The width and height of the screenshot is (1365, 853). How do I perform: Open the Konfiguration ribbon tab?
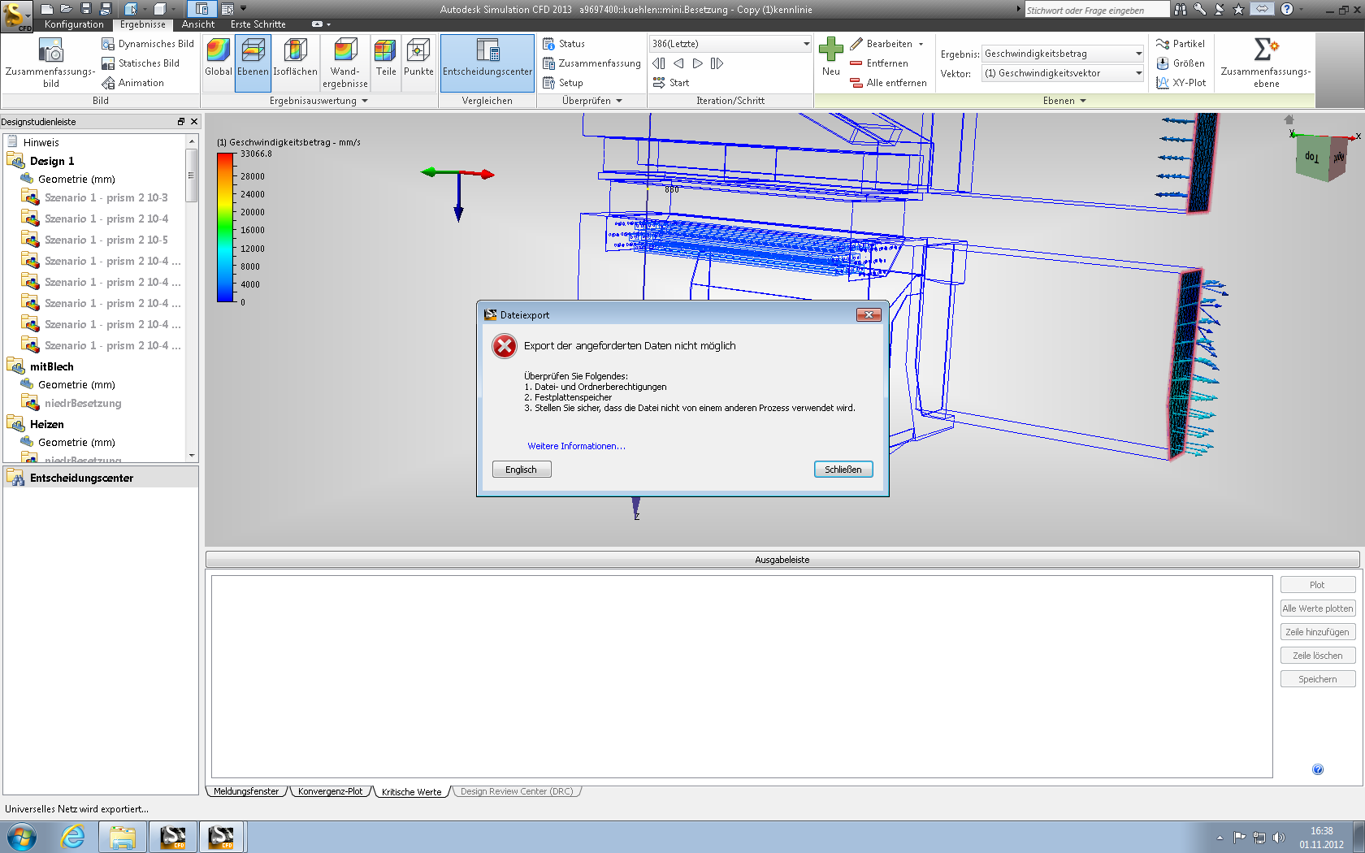(x=74, y=24)
